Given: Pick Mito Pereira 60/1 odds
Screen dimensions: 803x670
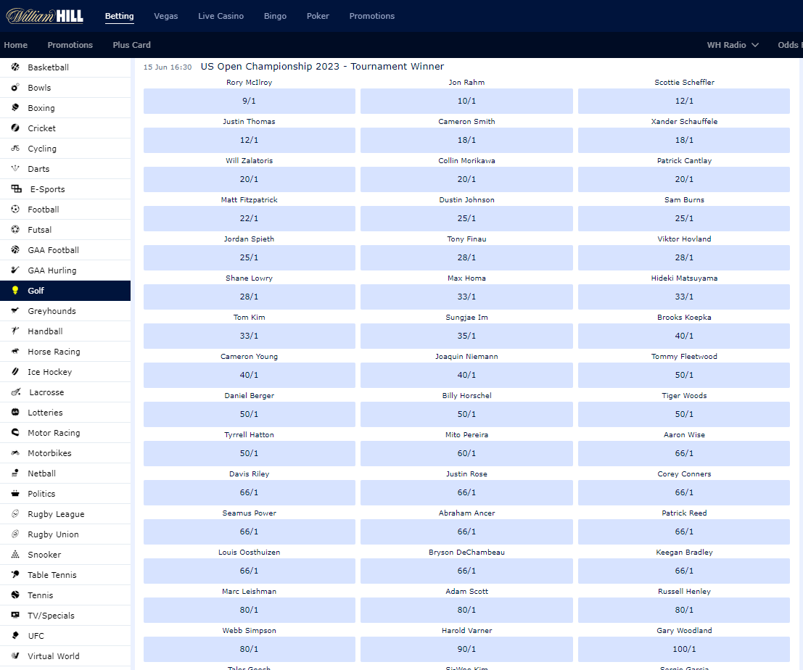Looking at the screenshot, I should click(x=466, y=453).
